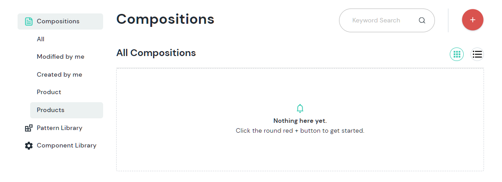Click the 'Nothing here yet.' message
Screen dimensions: 502x182
coord(300,121)
